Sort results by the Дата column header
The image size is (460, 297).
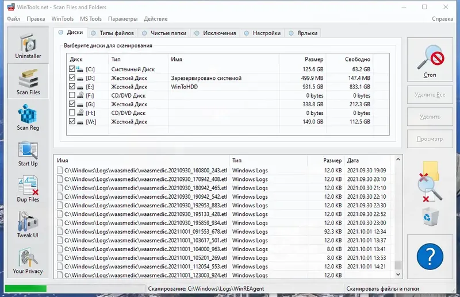(367, 160)
